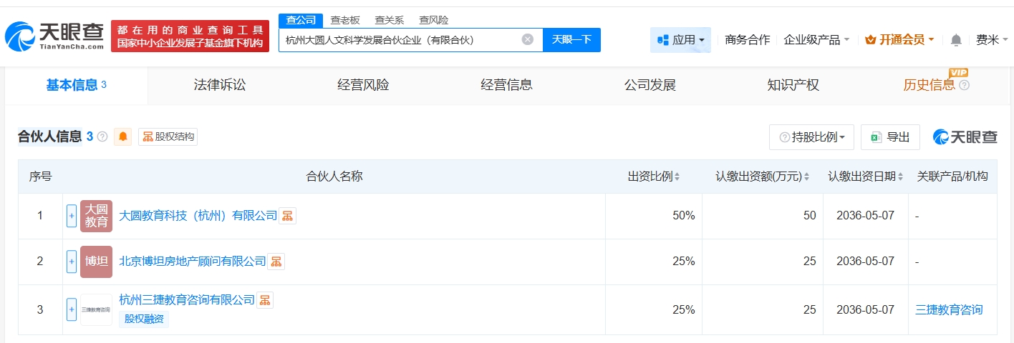Open the 公司发展 tab

point(650,85)
